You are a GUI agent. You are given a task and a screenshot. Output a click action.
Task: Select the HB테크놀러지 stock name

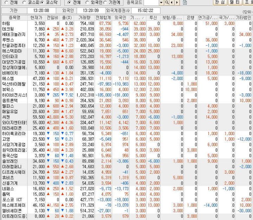pos(14,34)
